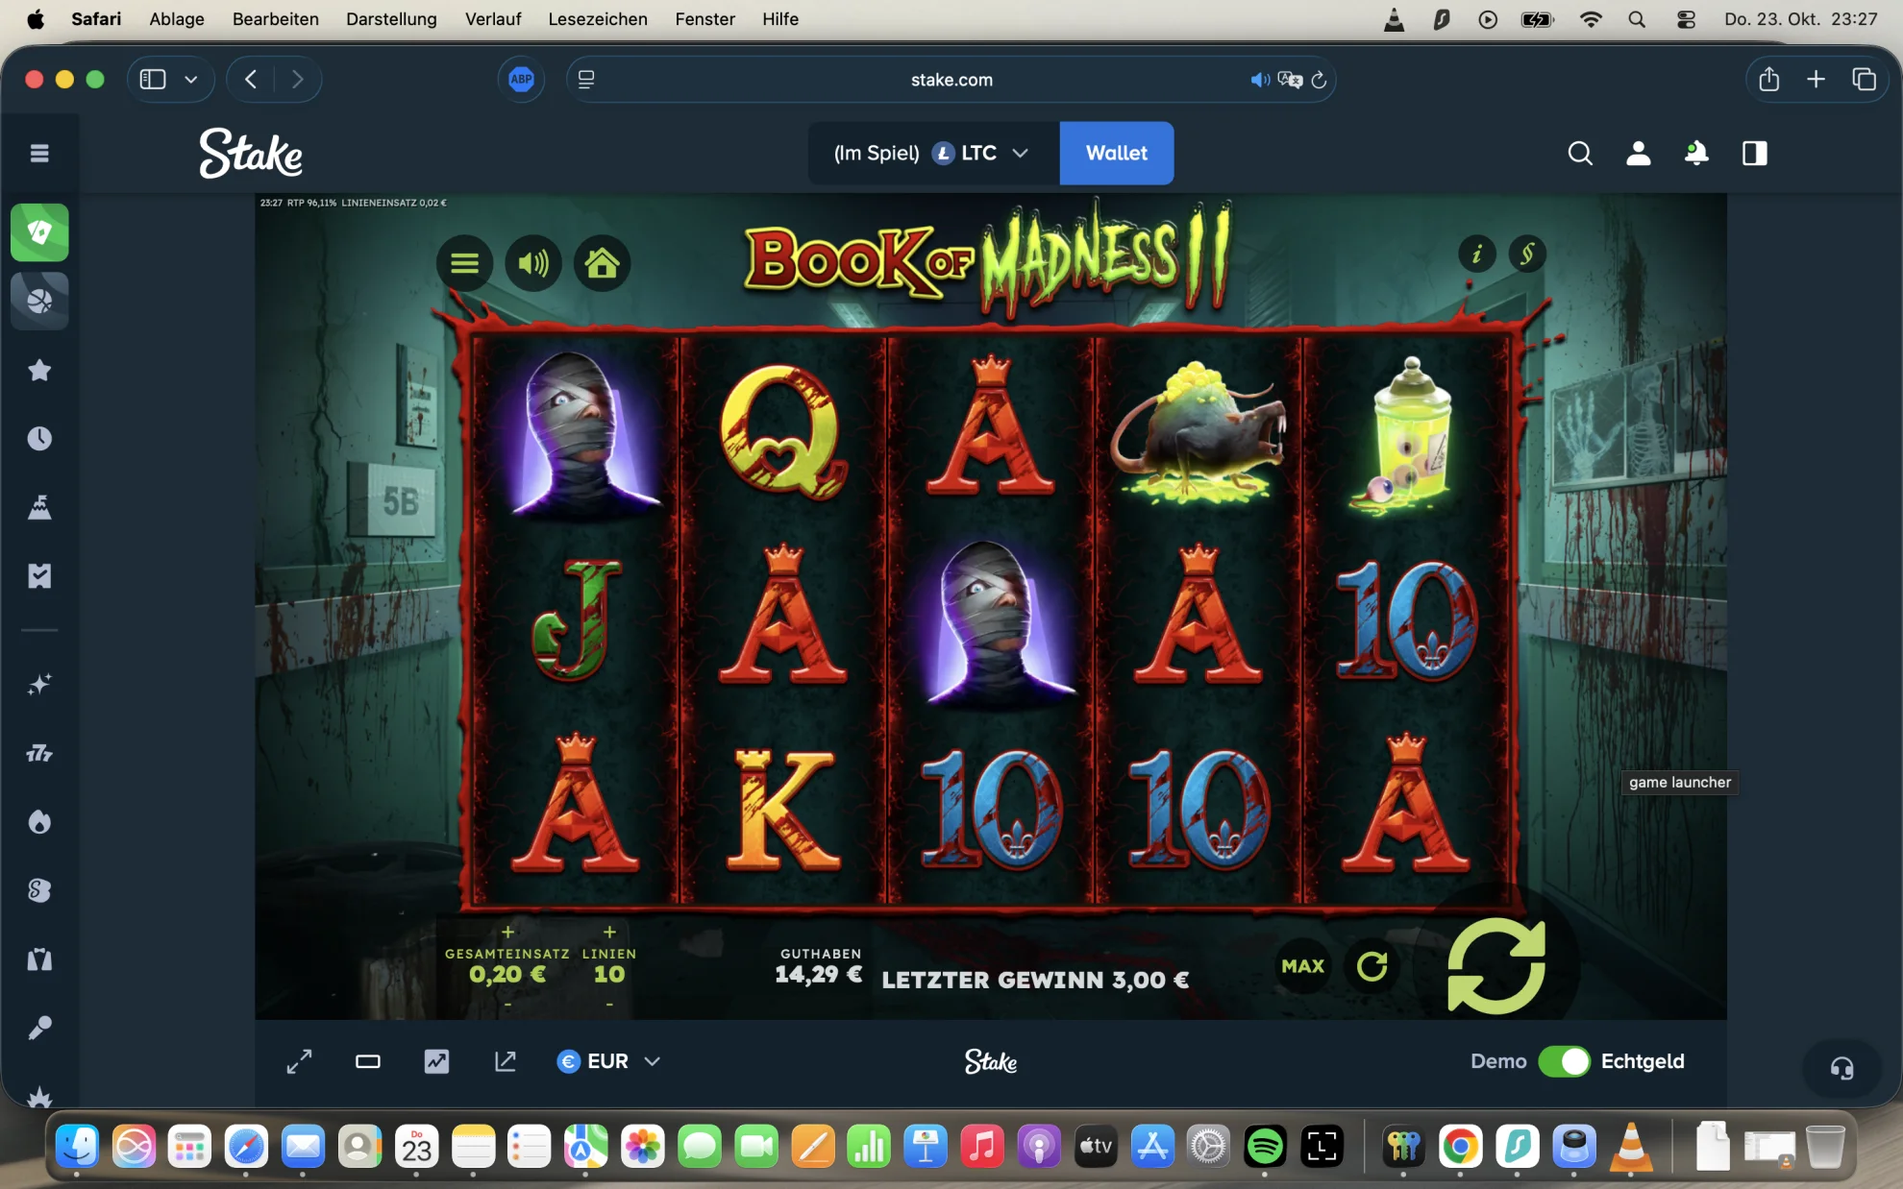This screenshot has width=1903, height=1189.
Task: Open Favourites star in sidebar
Action: pos(39,370)
